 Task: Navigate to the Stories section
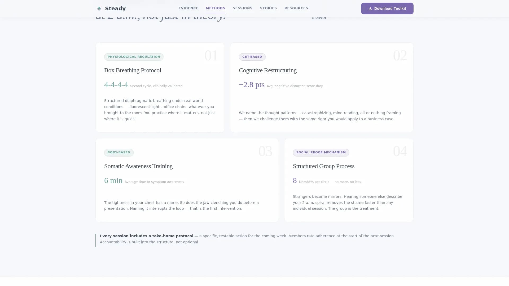tap(268, 8)
